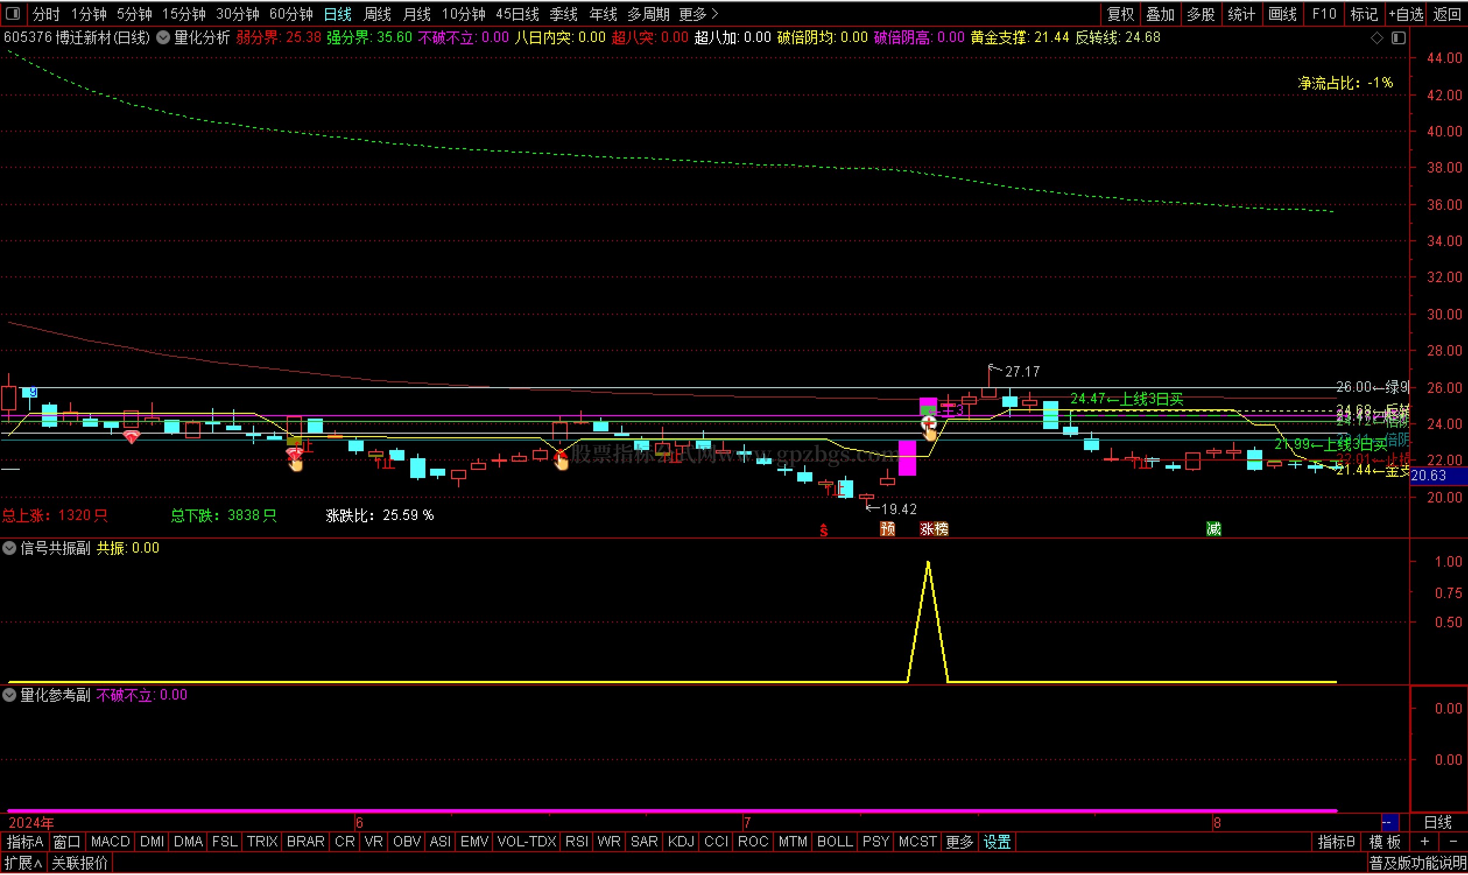Image resolution: width=1468 pixels, height=875 pixels.
Task: Click the diamond icon near chart top-right
Action: (1377, 38)
